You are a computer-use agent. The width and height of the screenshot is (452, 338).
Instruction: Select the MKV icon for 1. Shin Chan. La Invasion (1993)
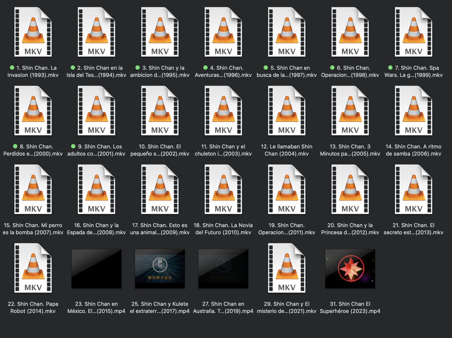pos(33,32)
